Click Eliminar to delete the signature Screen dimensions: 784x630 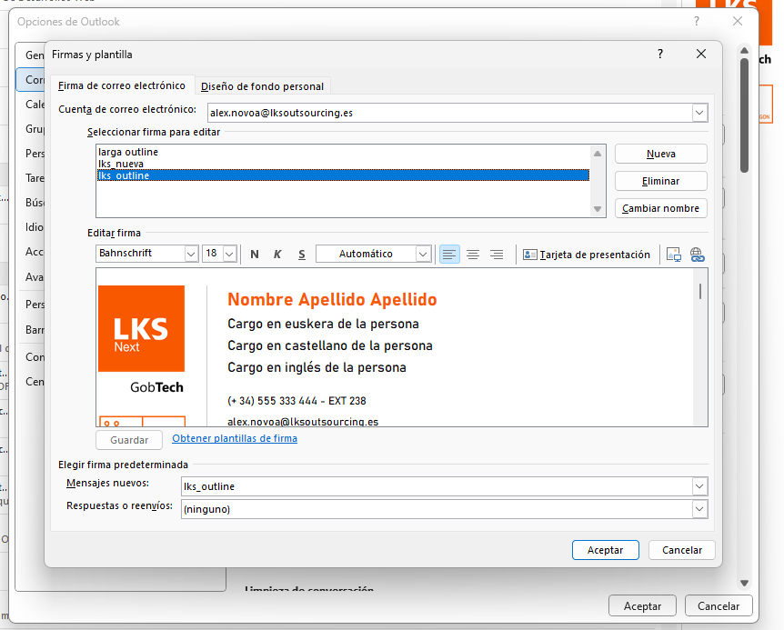[x=661, y=181]
